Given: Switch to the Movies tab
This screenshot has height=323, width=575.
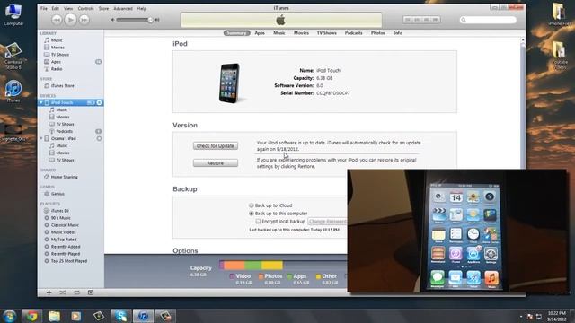Looking at the screenshot, I should 301,33.
